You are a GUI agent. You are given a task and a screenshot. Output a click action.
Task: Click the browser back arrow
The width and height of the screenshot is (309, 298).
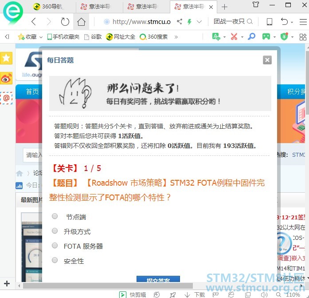coord(34,21)
